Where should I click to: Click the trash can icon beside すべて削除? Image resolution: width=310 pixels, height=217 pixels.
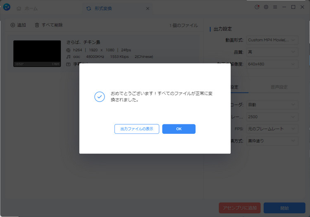(37, 25)
